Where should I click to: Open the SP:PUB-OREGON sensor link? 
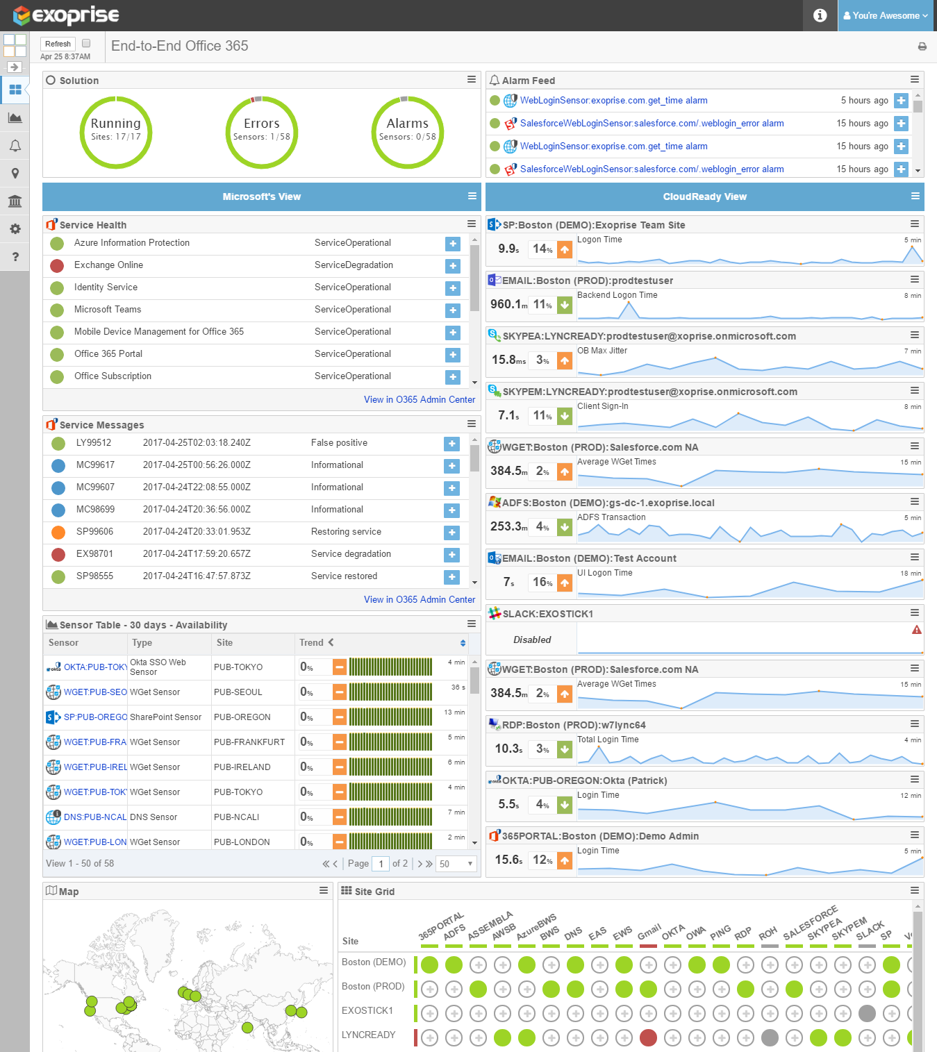tap(95, 717)
